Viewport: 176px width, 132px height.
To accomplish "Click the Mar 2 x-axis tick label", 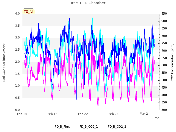I will click(x=144, y=114).
